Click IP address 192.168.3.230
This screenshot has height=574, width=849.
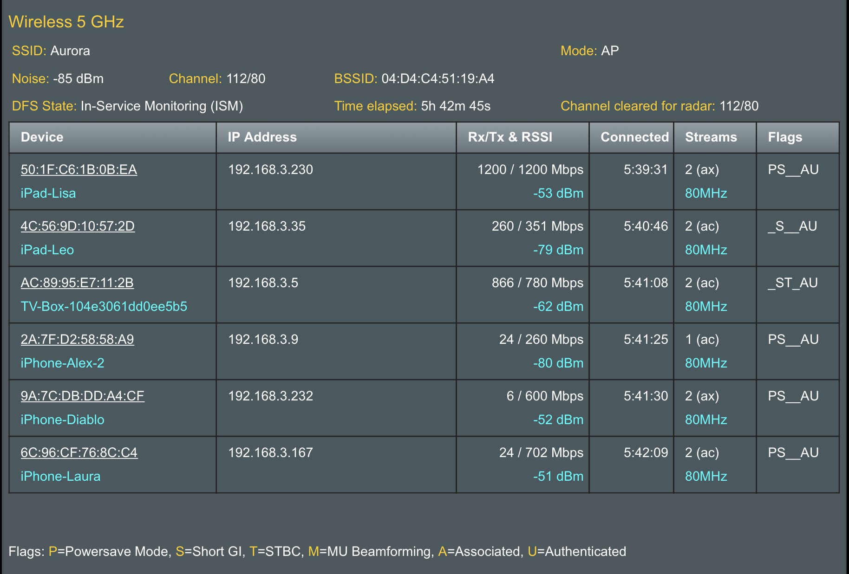(270, 170)
